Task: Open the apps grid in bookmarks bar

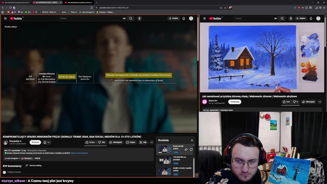Action: click(3, 12)
